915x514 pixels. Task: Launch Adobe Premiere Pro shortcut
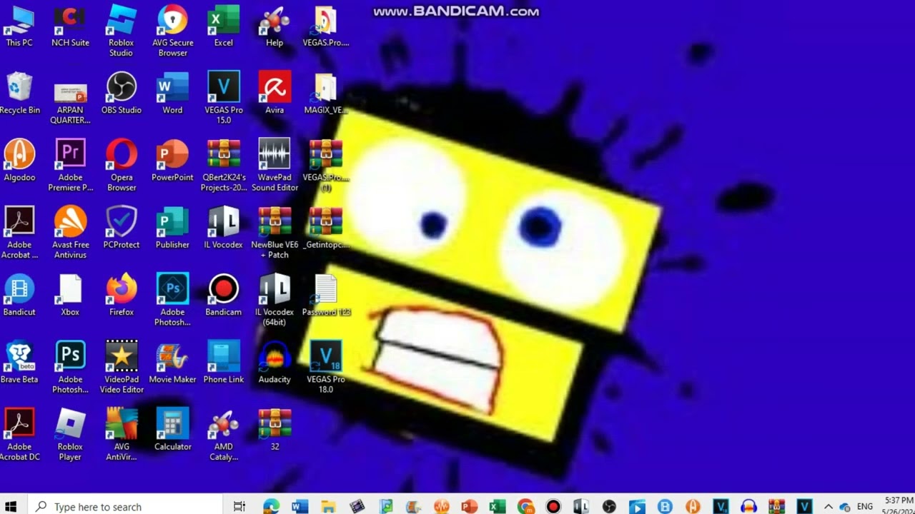[70, 166]
